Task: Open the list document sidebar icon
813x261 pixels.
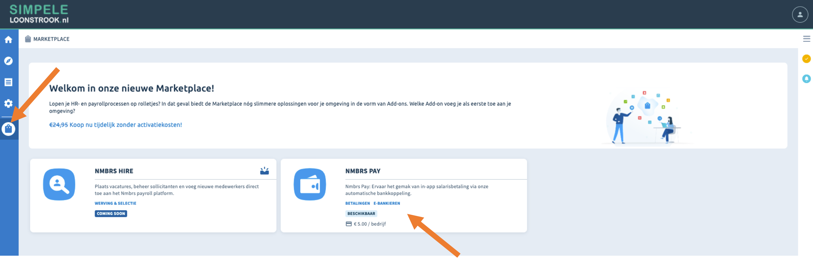Action: (8, 82)
